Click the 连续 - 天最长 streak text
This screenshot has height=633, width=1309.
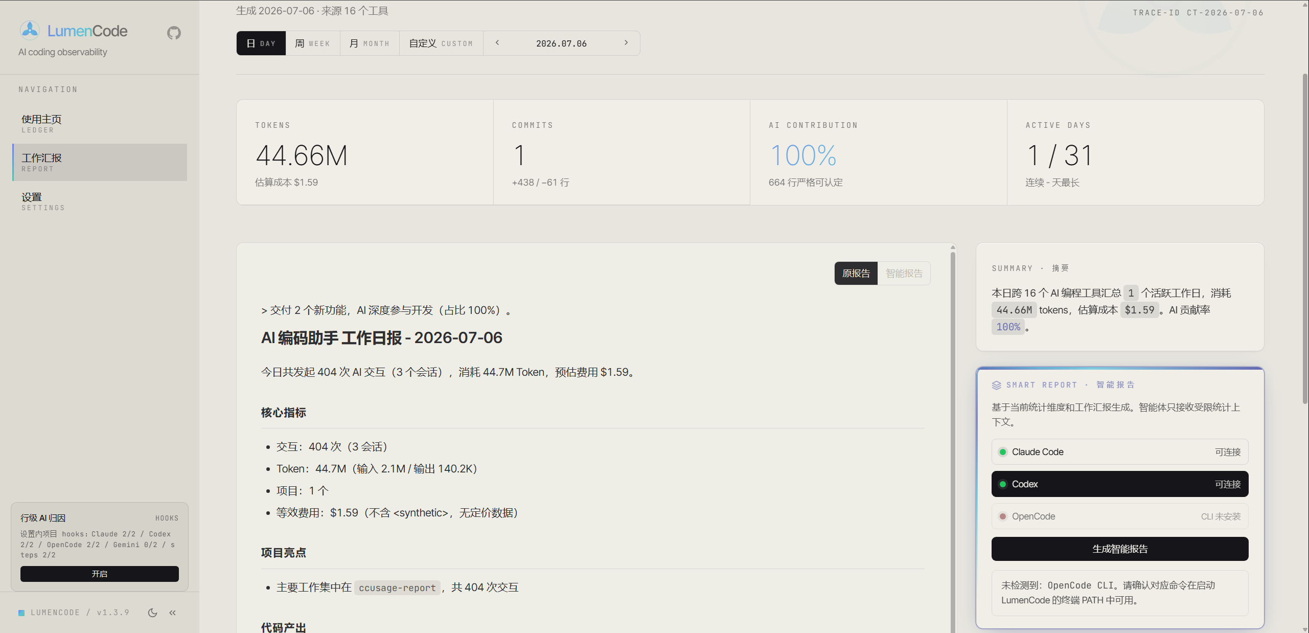(1052, 183)
